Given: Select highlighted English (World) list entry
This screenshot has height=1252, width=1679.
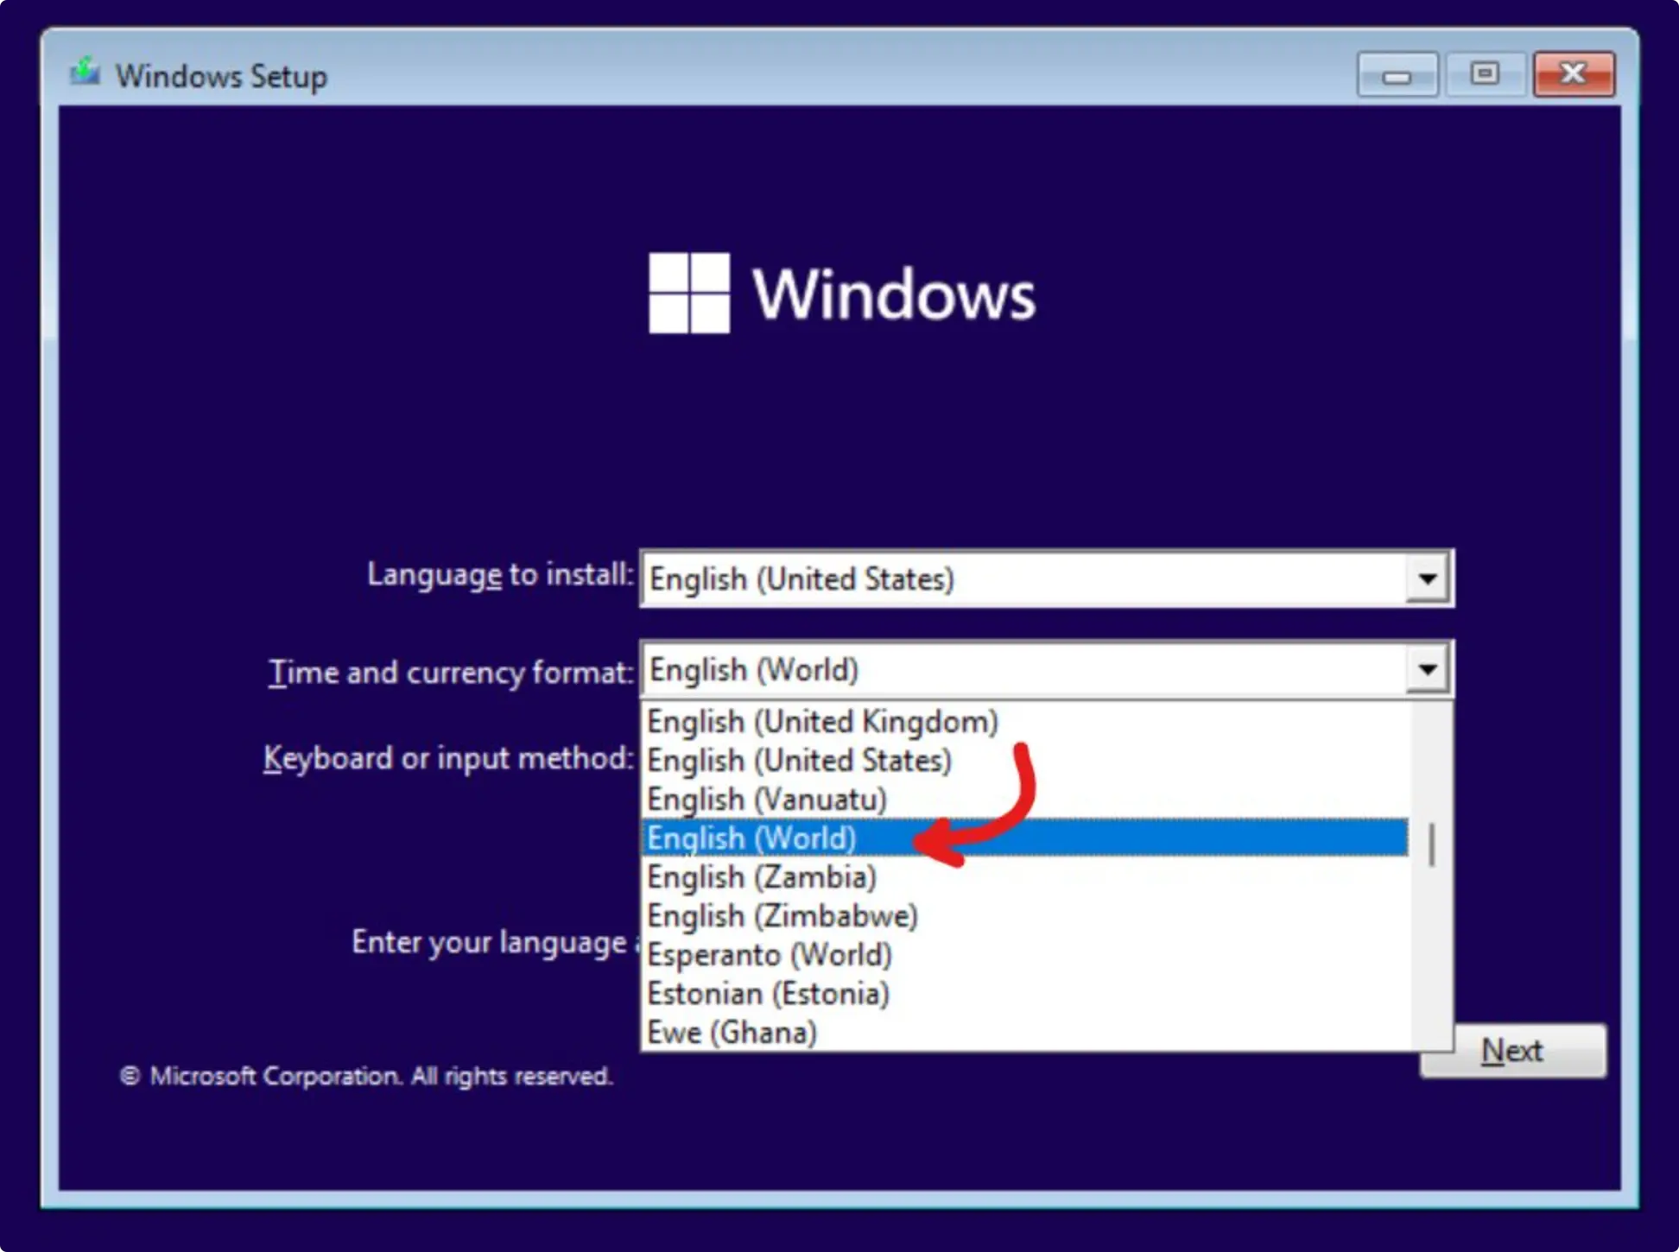Looking at the screenshot, I should 1025,838.
